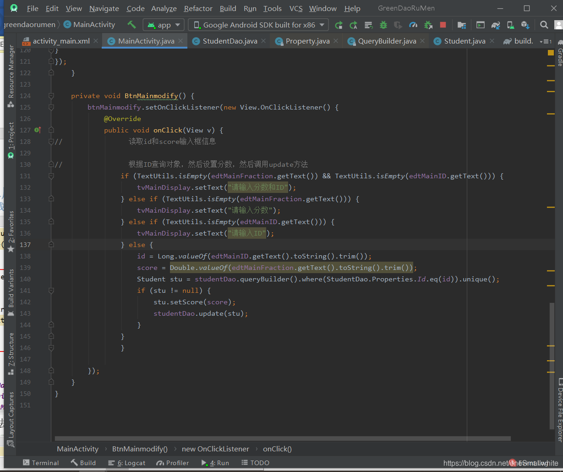Click the Android Studio logo icon

tap(14, 8)
